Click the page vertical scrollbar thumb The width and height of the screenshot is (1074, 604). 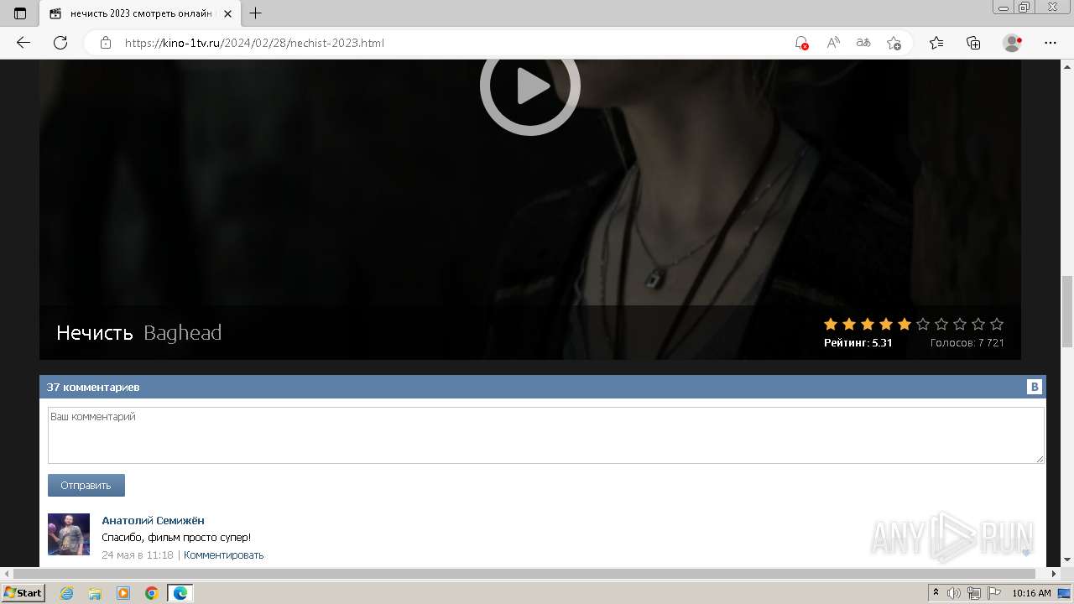tap(1067, 310)
